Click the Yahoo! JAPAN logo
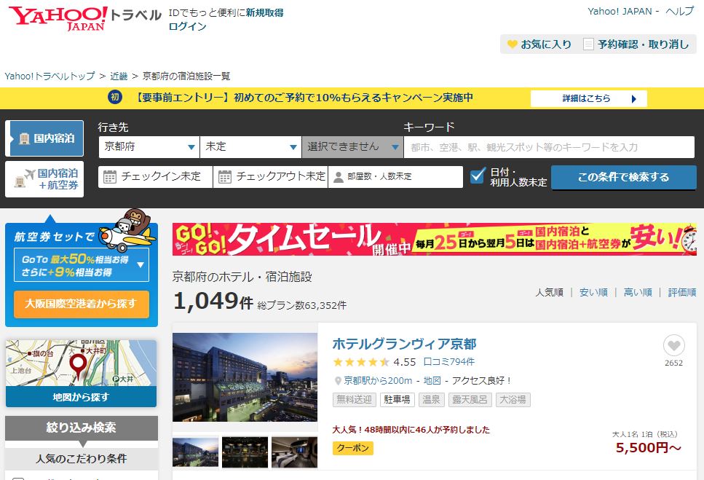The width and height of the screenshot is (704, 480). click(x=58, y=18)
